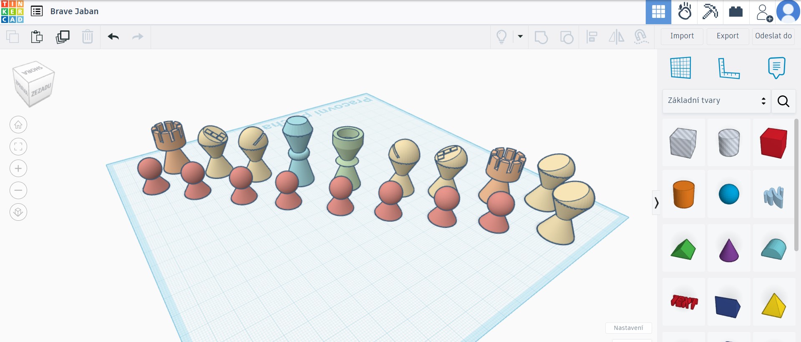Open the Odeslat do menu

[x=773, y=36]
